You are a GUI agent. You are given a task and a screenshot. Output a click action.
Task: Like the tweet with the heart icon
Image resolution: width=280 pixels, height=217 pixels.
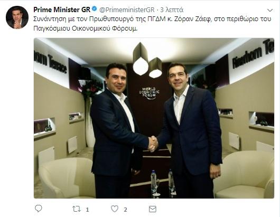coord(115,209)
